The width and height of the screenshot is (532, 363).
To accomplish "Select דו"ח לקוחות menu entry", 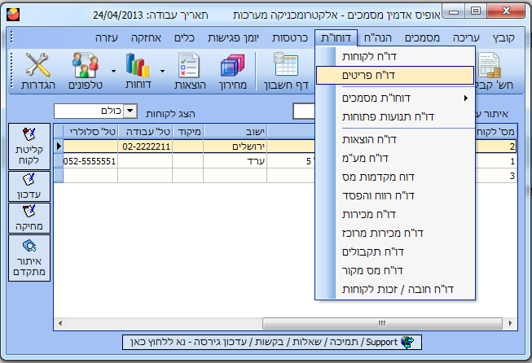I will 395,57.
